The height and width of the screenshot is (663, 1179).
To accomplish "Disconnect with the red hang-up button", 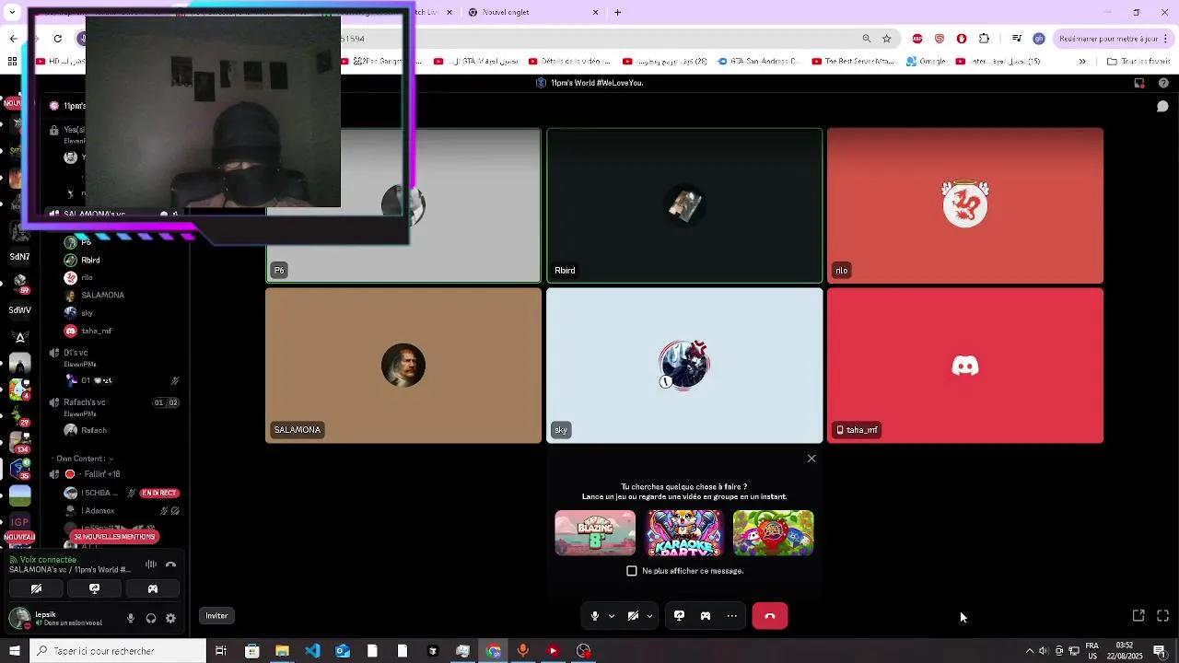I will click(770, 616).
